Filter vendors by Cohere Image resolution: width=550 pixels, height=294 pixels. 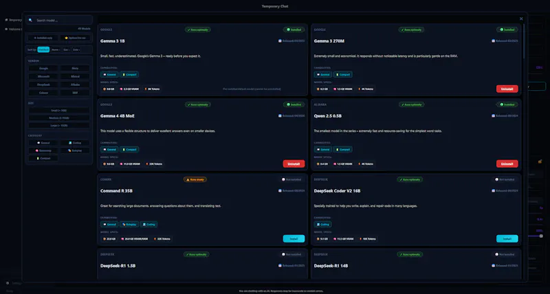[x=43, y=93]
